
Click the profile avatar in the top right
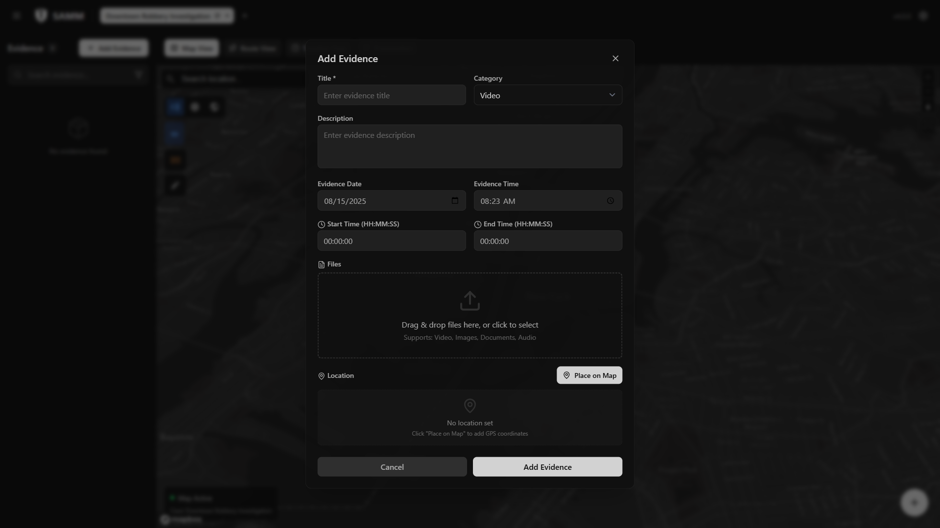(923, 15)
